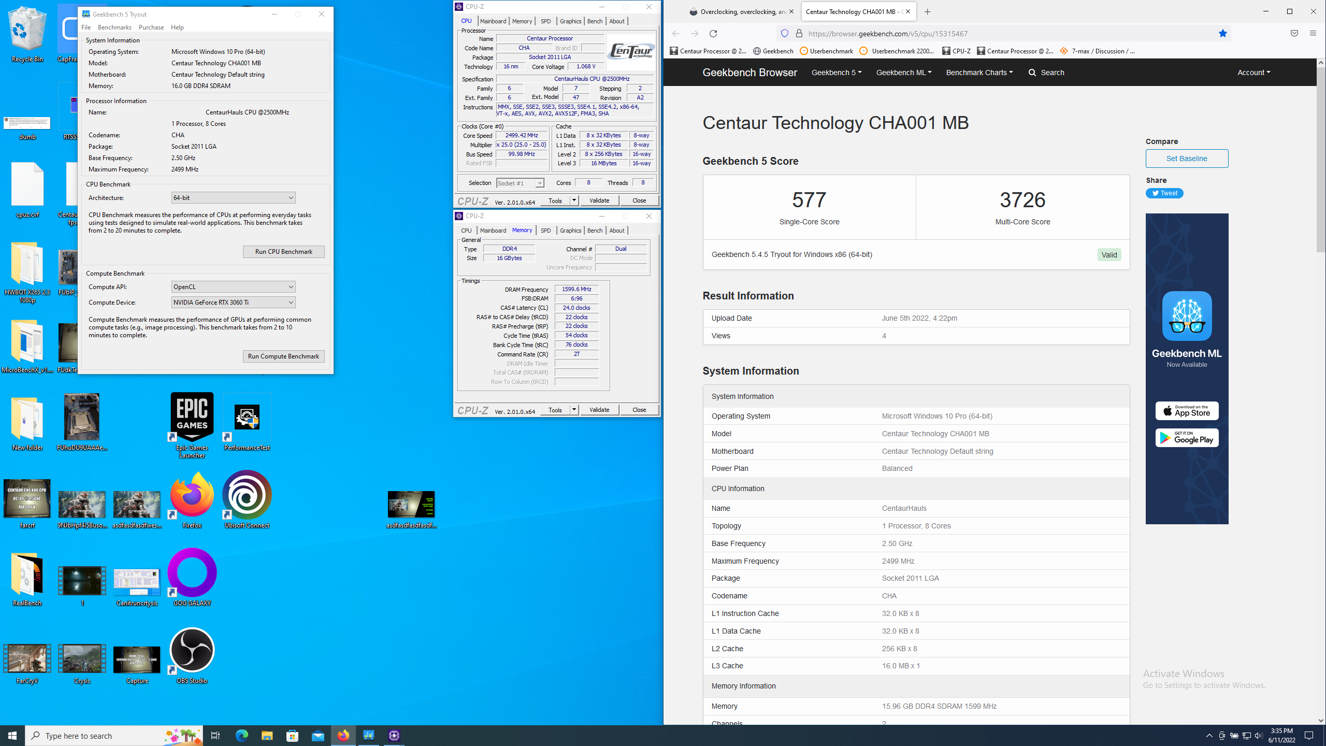Click the Save to Pocket icon
The image size is (1326, 746).
pos(1294,34)
